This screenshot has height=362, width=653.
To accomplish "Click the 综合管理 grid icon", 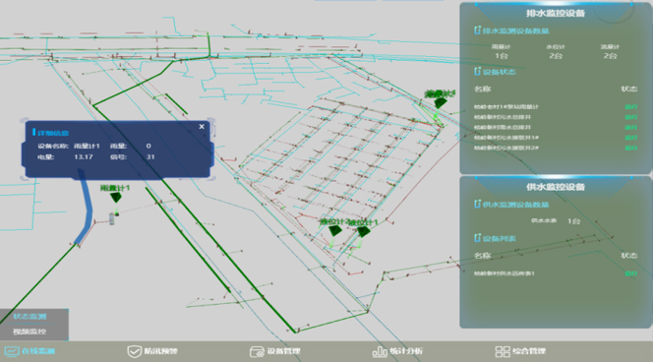I will click(x=503, y=351).
